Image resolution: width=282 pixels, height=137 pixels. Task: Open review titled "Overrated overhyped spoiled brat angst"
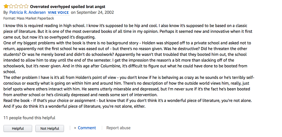(x=68, y=7)
